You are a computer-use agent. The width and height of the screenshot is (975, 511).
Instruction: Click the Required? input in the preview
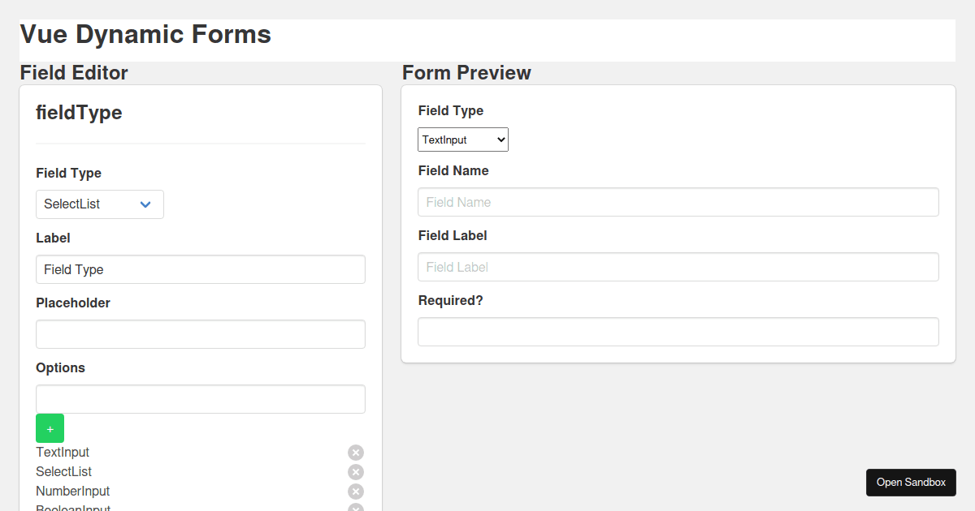[678, 331]
